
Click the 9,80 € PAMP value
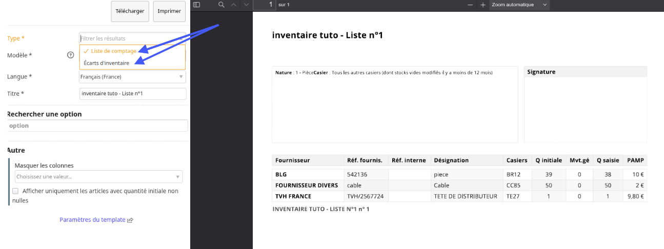(635, 196)
